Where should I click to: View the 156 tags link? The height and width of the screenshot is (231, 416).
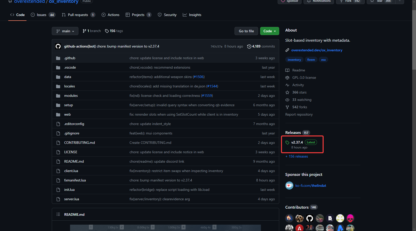click(x=114, y=31)
